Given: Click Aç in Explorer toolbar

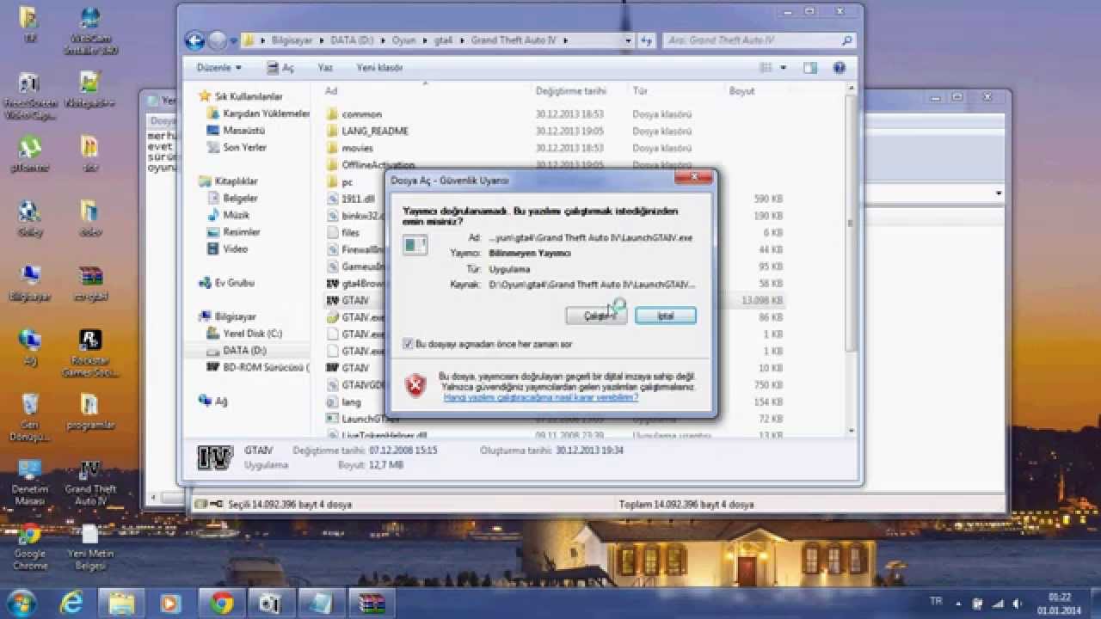Looking at the screenshot, I should point(281,67).
